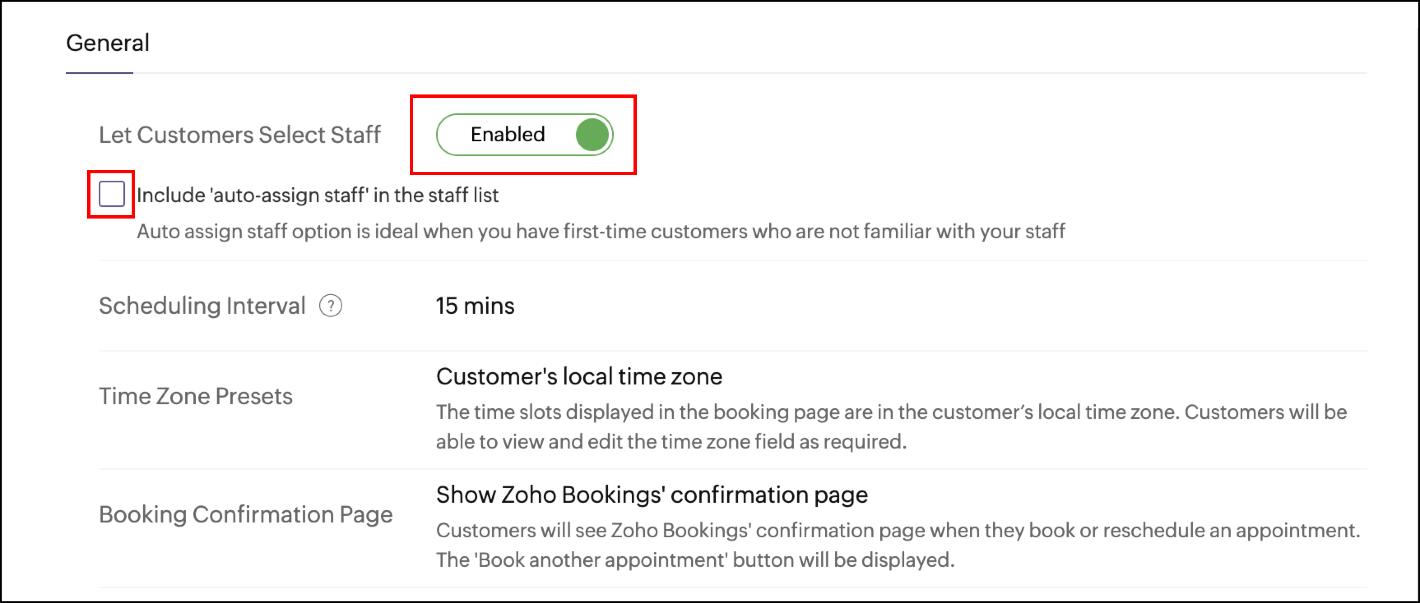The height and width of the screenshot is (603, 1420).
Task: Click 'Book another appointment' button description text
Action: [695, 560]
